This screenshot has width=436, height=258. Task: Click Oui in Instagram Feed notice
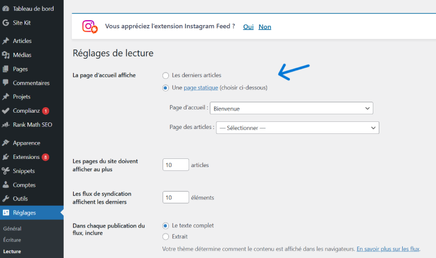click(249, 27)
